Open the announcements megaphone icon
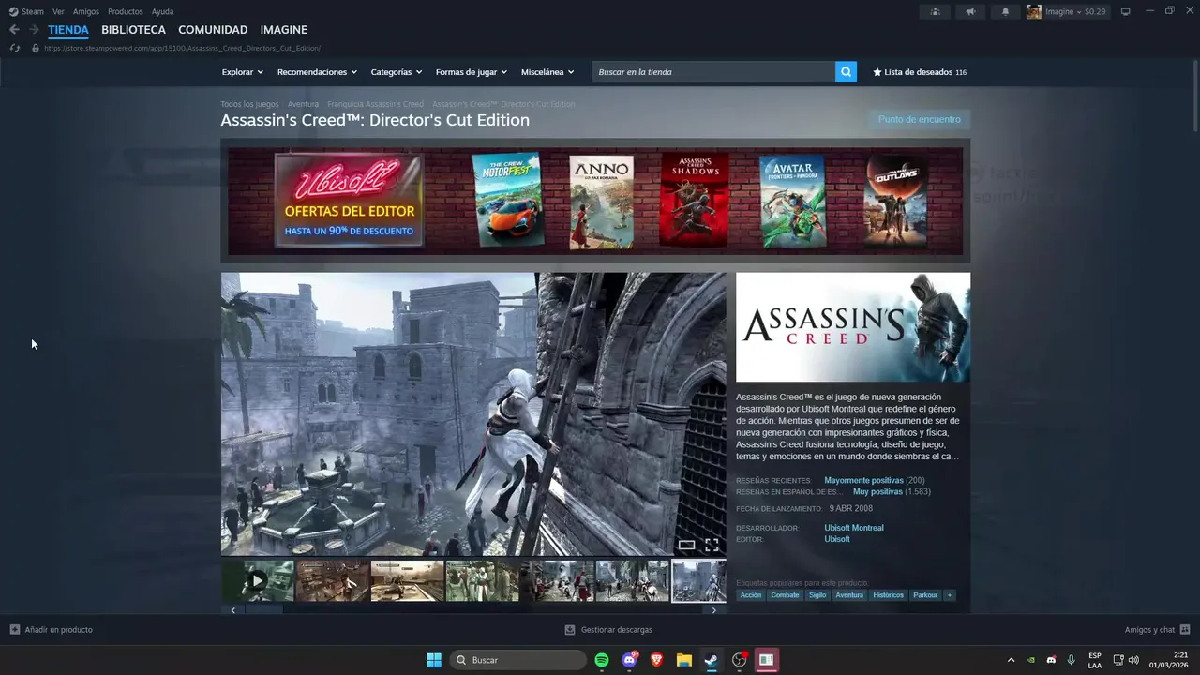Screen dimensions: 1200x675 [x=970, y=11]
